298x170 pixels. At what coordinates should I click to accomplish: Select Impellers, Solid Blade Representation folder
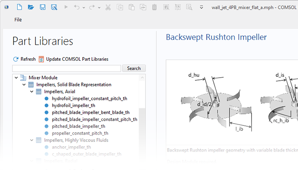(x=74, y=85)
